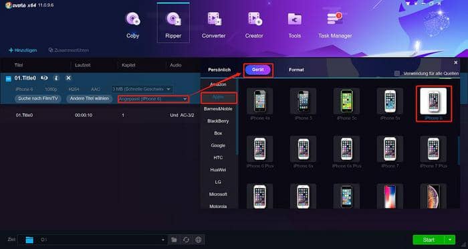Click the Kapitel column header
Viewport: 468px width, 249px height.
click(128, 65)
